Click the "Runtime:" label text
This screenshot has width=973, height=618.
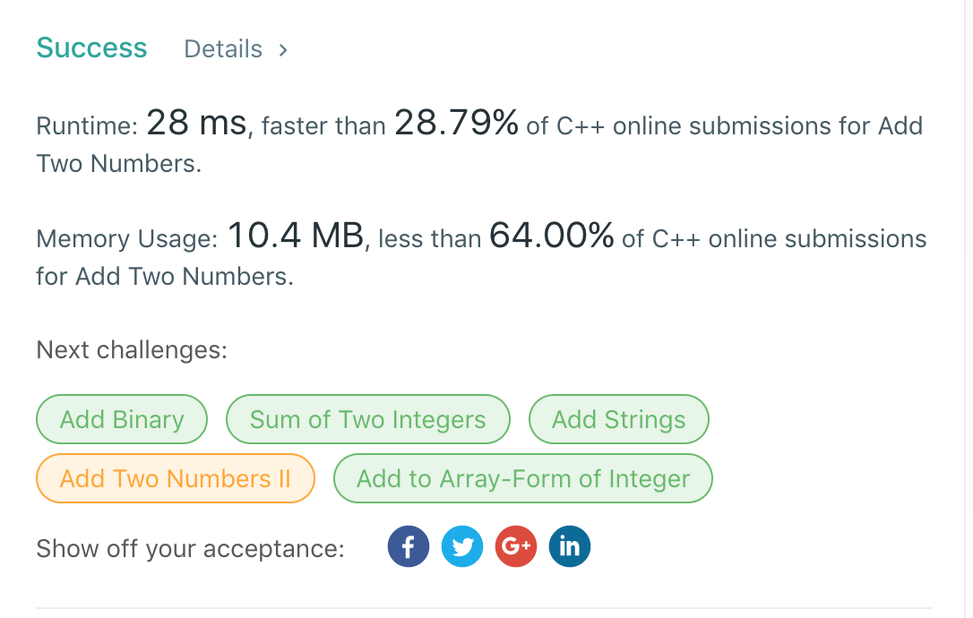coord(86,126)
